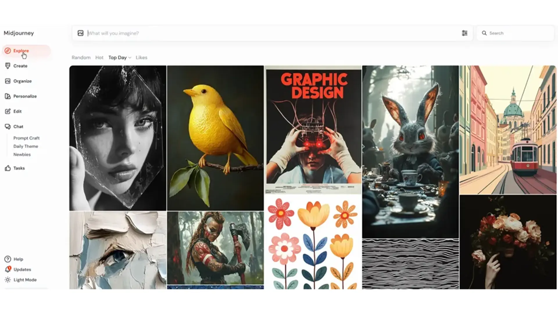This screenshot has height=314, width=558.
Task: Open the Daily Theme chat room
Action: [26, 146]
